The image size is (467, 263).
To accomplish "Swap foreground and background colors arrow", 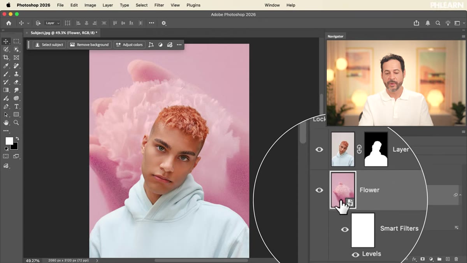I will [x=17, y=139].
